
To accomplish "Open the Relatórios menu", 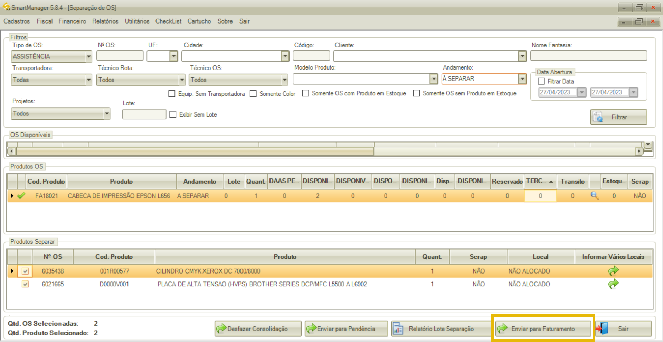I will (x=105, y=21).
